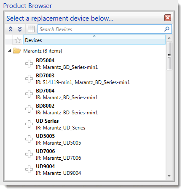Select device name UD Series
Viewport: 182px width, 190px height.
[47, 121]
